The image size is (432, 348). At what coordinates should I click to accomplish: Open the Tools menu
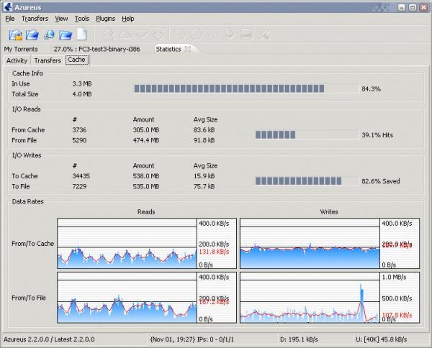[82, 19]
